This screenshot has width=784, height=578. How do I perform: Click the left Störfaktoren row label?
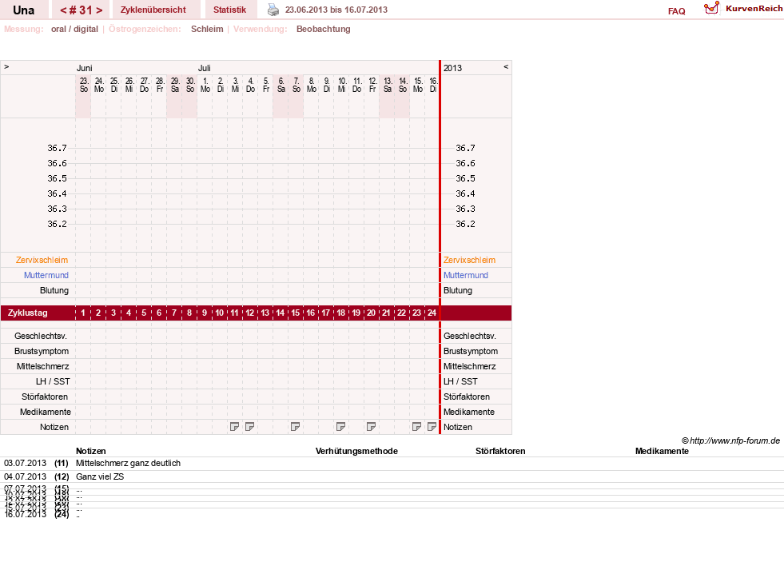click(45, 397)
